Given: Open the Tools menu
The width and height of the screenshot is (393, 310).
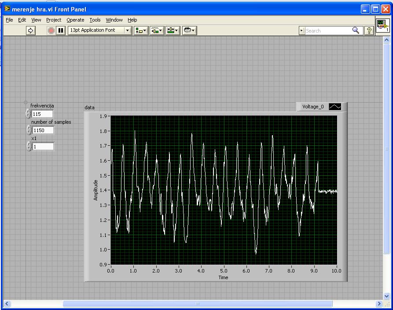Looking at the screenshot, I should [95, 20].
